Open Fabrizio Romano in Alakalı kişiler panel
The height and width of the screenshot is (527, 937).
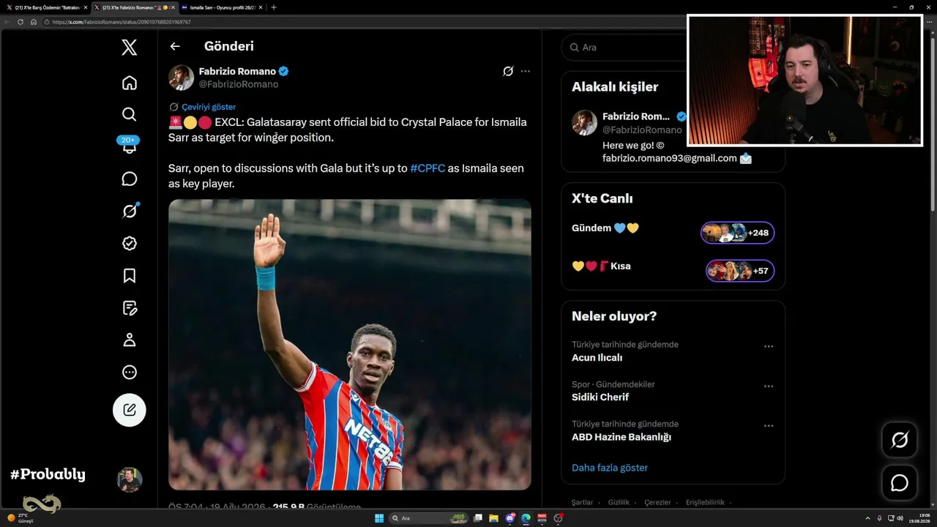pos(638,116)
